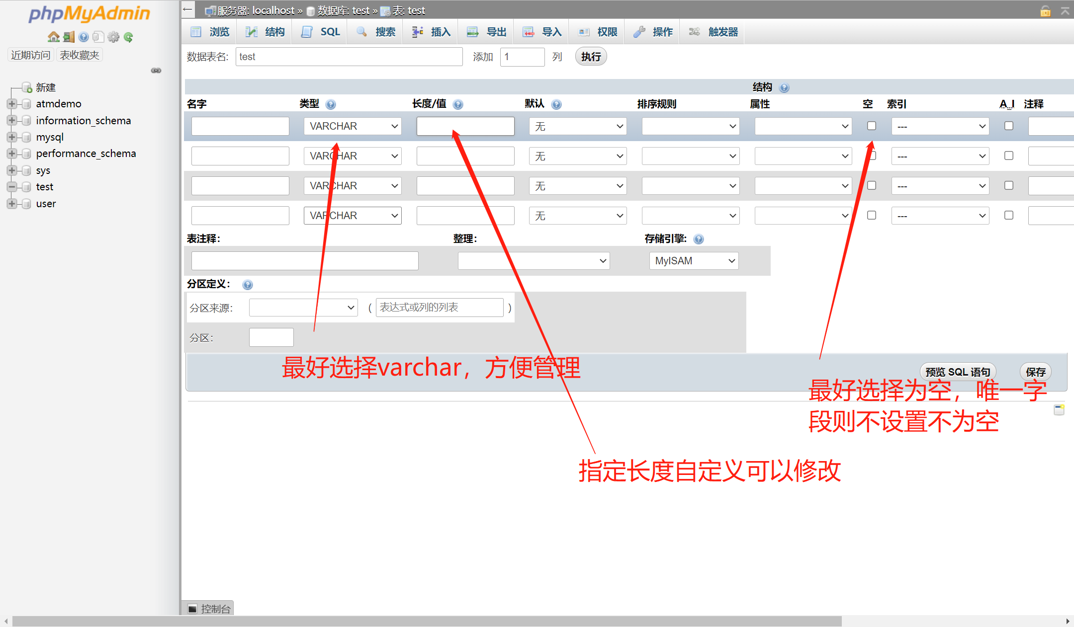Open the MyISAM storage engine dropdown
The width and height of the screenshot is (1074, 627).
(x=693, y=261)
